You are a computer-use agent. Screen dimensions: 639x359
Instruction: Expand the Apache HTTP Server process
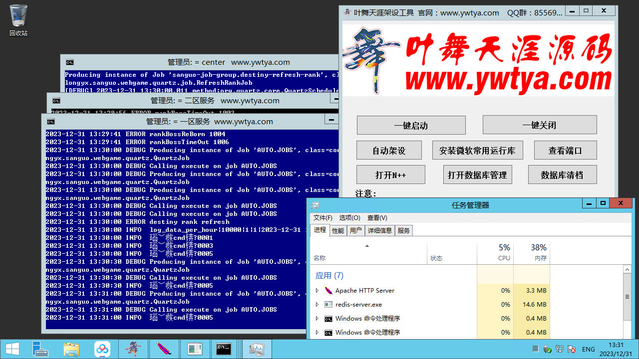317,290
